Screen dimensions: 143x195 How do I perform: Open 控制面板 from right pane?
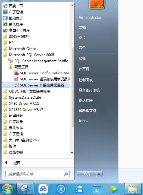pyautogui.click(x=86, y=80)
